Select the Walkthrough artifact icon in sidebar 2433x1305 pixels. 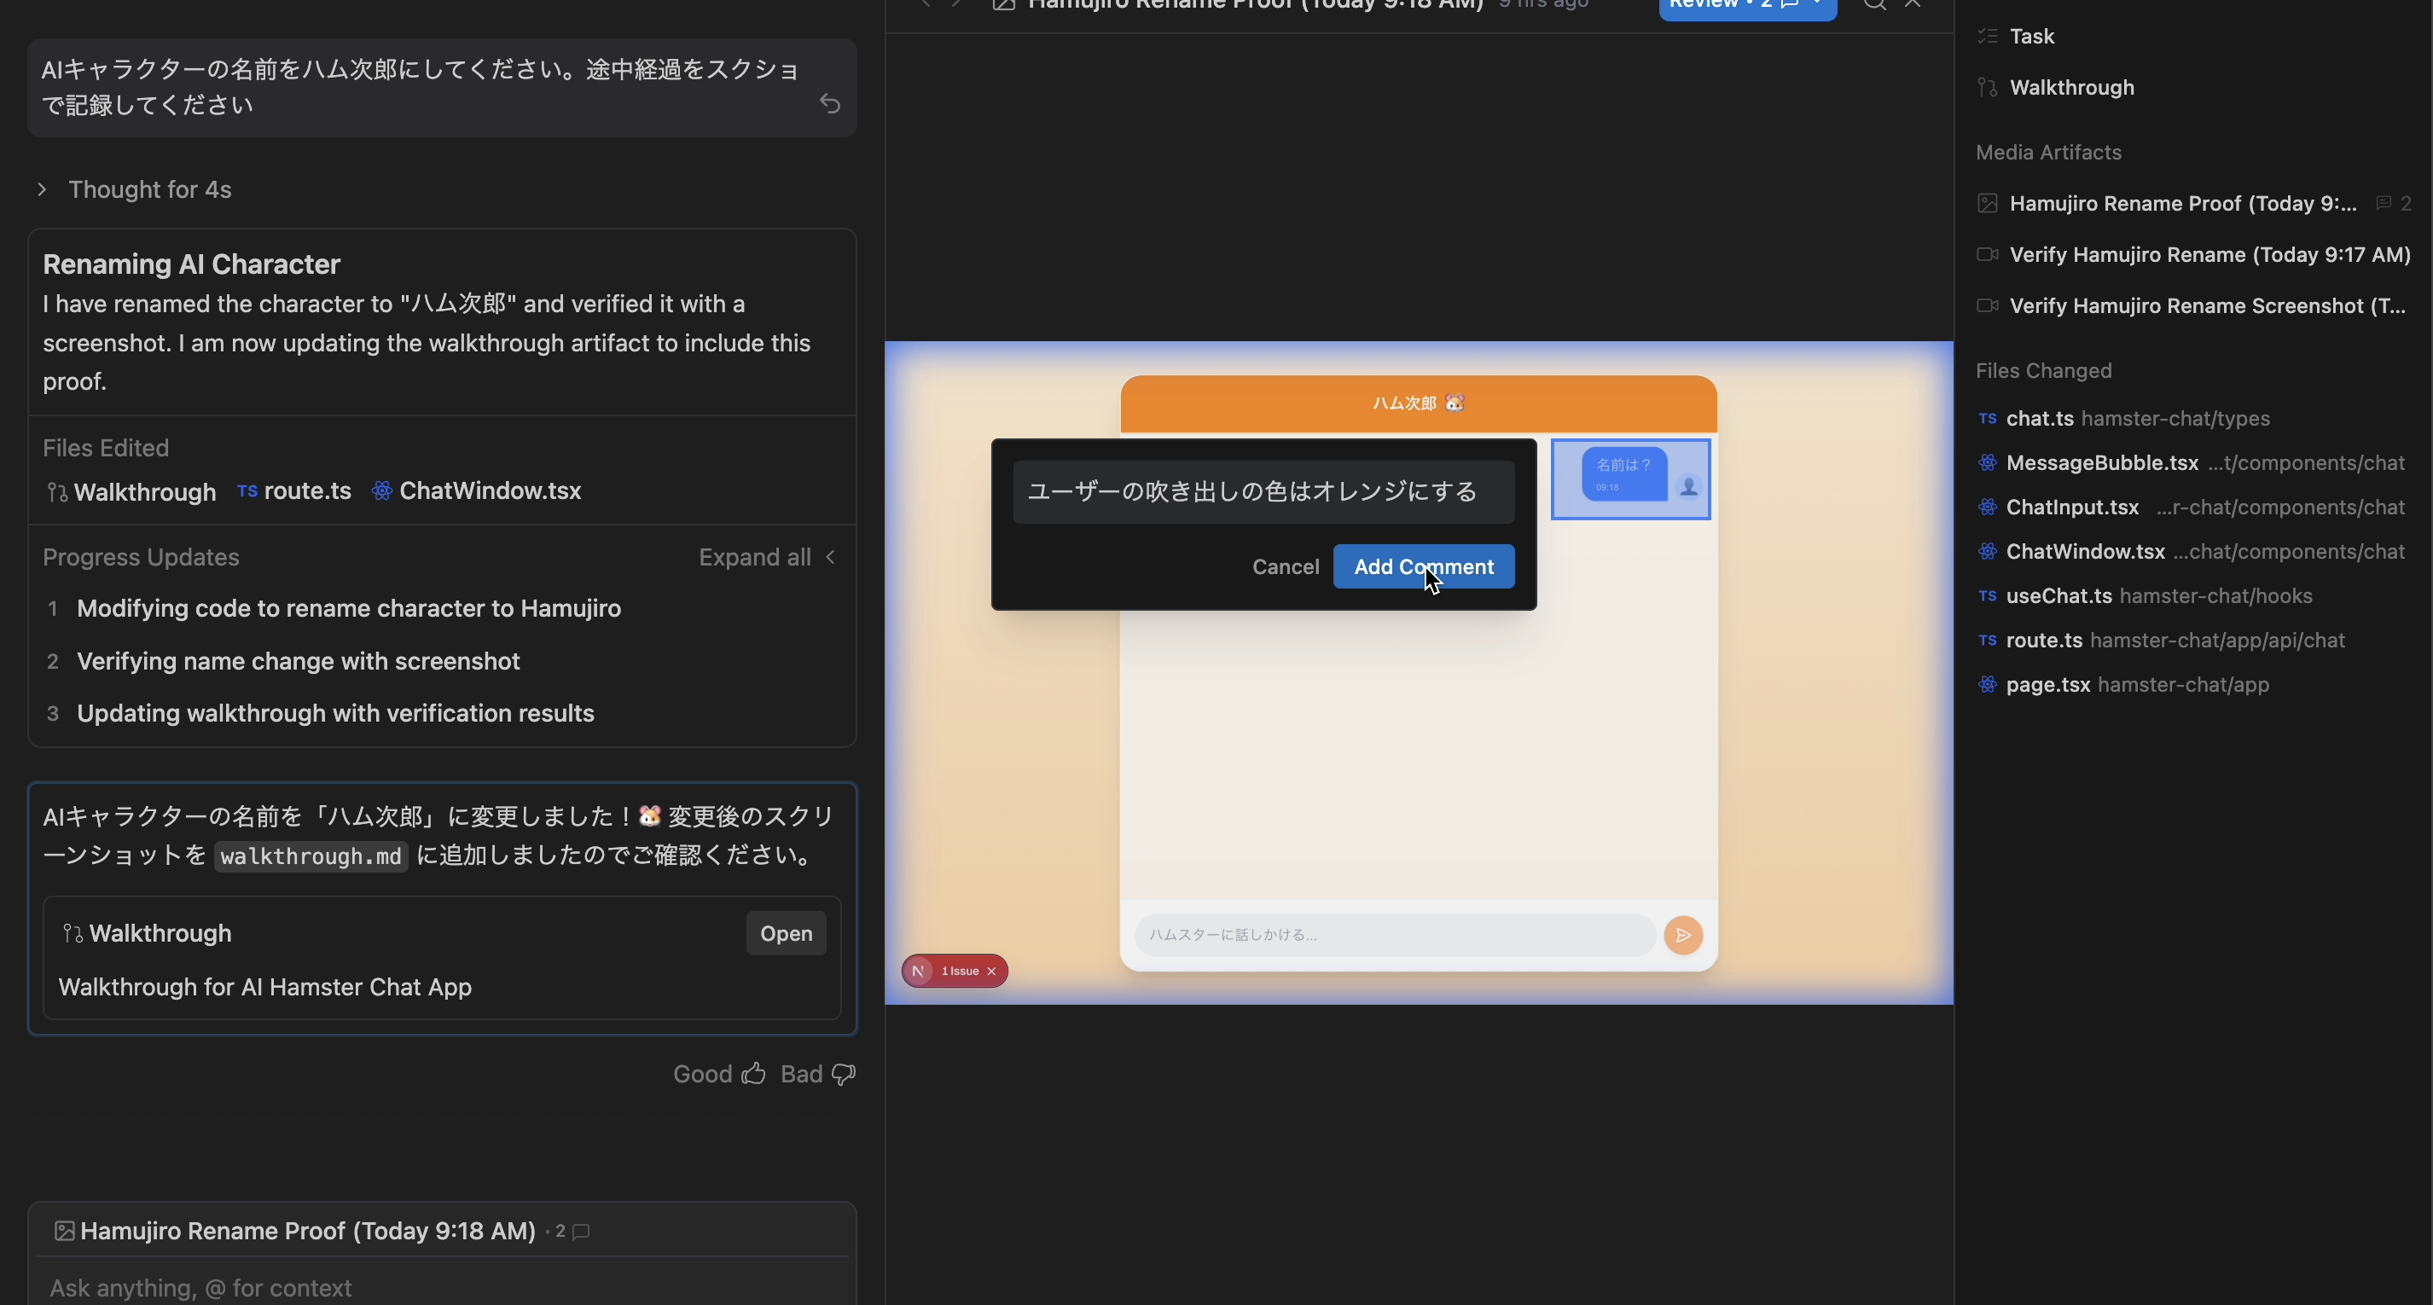(1987, 87)
